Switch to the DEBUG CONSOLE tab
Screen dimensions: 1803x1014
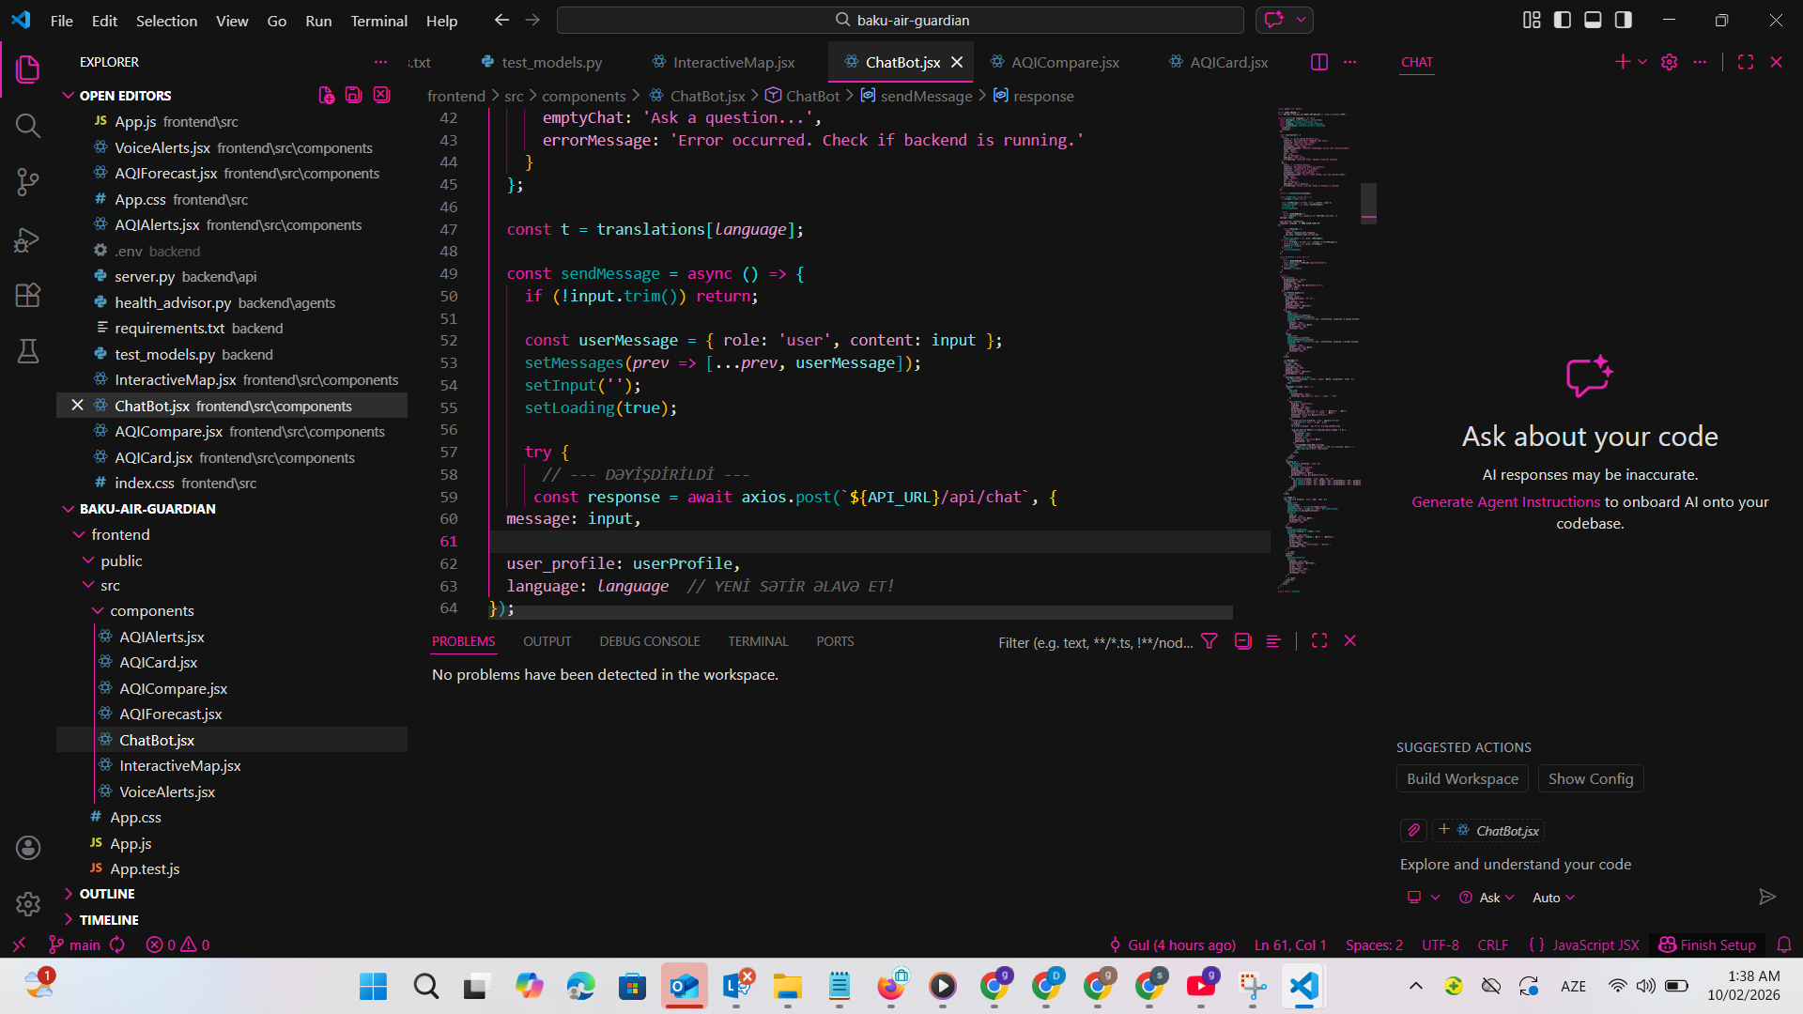click(x=649, y=641)
